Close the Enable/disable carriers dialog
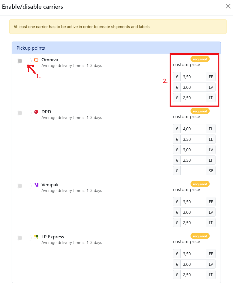The height and width of the screenshot is (290, 234). coord(228,7)
